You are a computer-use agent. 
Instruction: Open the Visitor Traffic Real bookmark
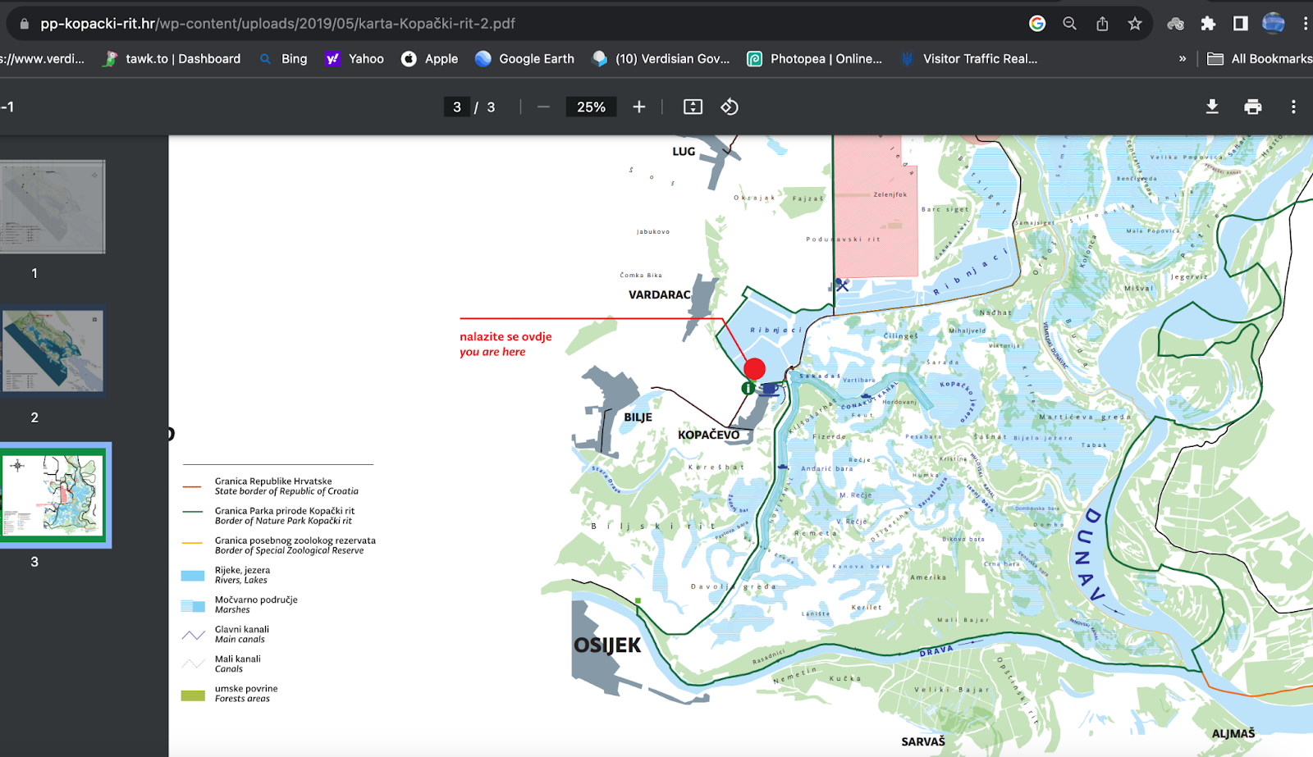point(968,59)
